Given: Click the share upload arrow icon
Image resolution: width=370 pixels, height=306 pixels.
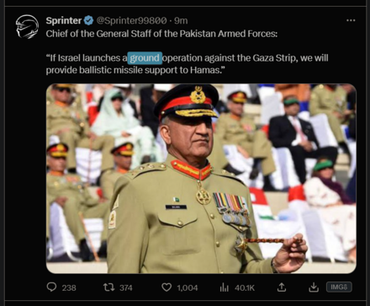Looking at the screenshot, I should click(282, 287).
